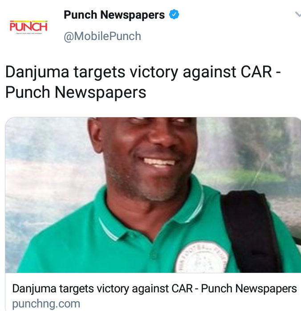The height and width of the screenshot is (311, 301).
Task: Click the white football badge on shirt
Action: coord(201,257)
